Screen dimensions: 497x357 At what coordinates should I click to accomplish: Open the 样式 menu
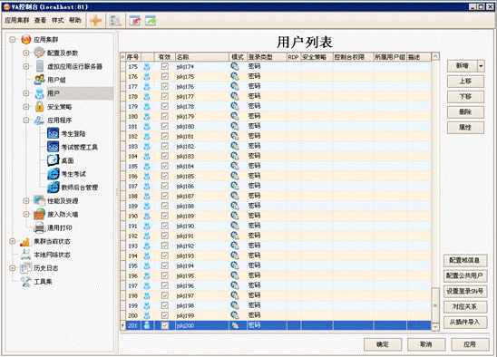click(x=58, y=20)
